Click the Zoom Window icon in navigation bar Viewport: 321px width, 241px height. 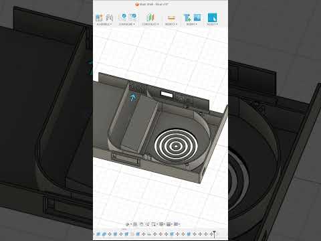(154, 224)
